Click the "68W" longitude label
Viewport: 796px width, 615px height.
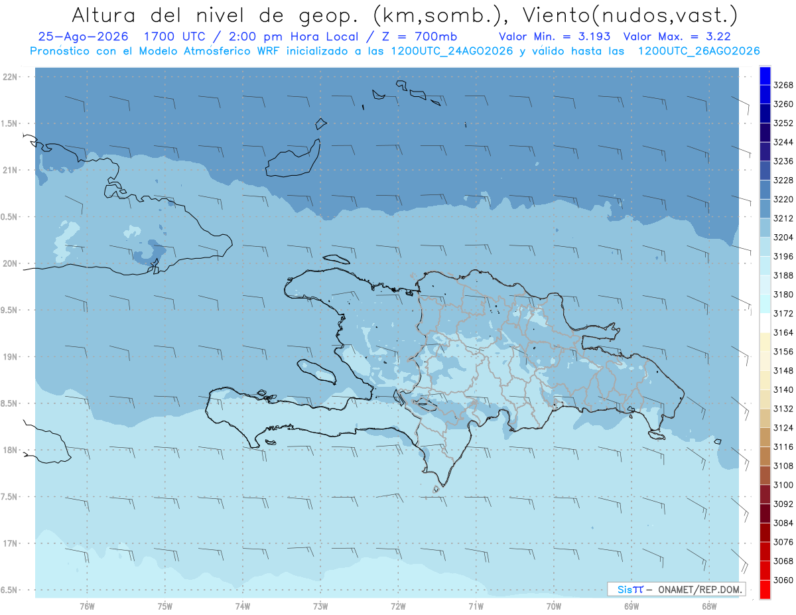[709, 606]
